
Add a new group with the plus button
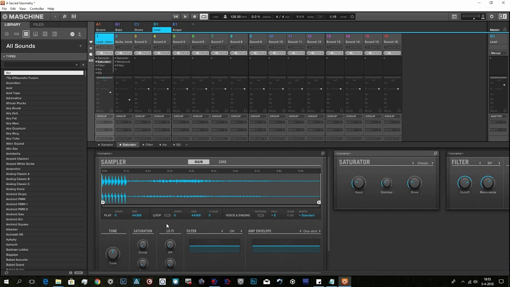point(193,24)
